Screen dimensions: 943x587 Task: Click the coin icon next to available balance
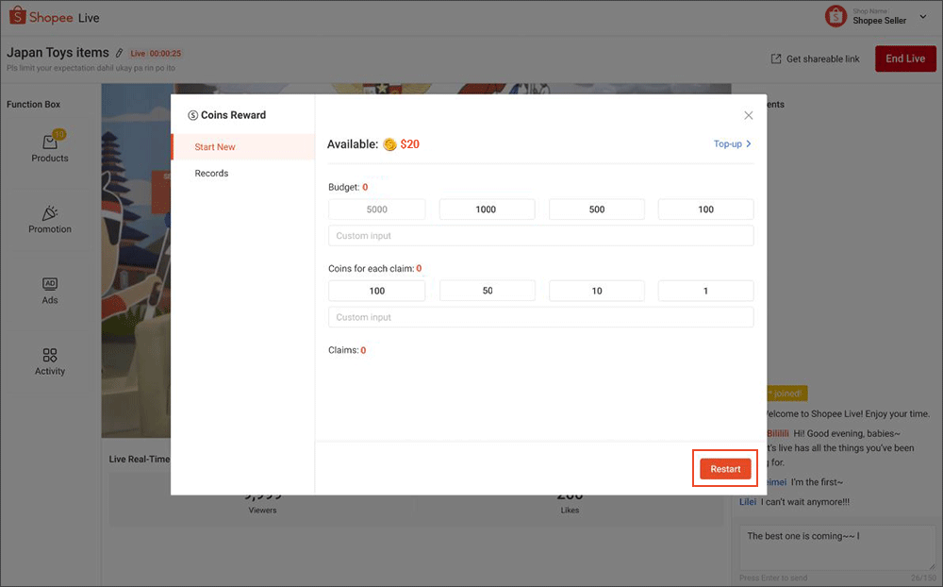(x=389, y=145)
